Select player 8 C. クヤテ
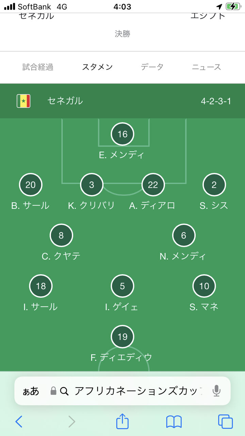Viewport: 245px width, 436px height. click(x=61, y=235)
